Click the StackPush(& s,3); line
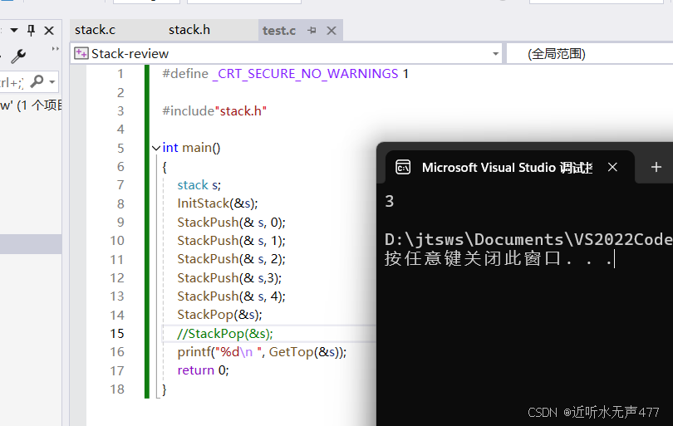 pos(229,278)
